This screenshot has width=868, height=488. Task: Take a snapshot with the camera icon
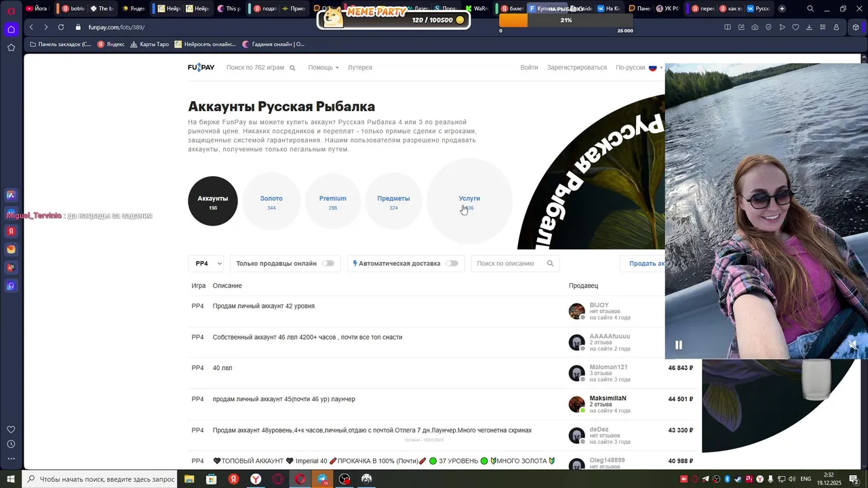(755, 27)
